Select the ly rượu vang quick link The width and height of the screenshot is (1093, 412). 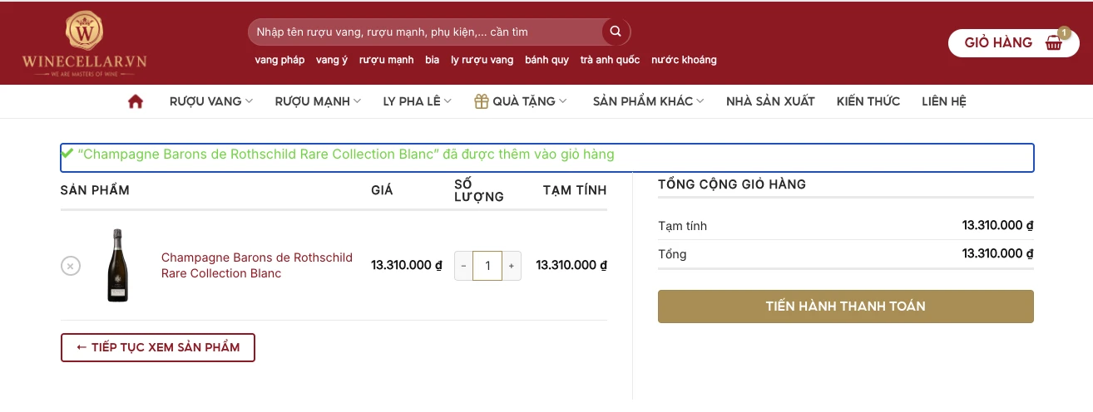[x=482, y=60]
